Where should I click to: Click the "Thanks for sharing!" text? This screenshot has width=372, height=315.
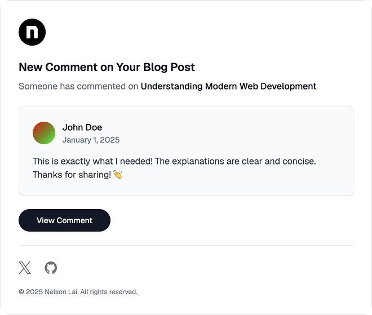pyautogui.click(x=72, y=175)
